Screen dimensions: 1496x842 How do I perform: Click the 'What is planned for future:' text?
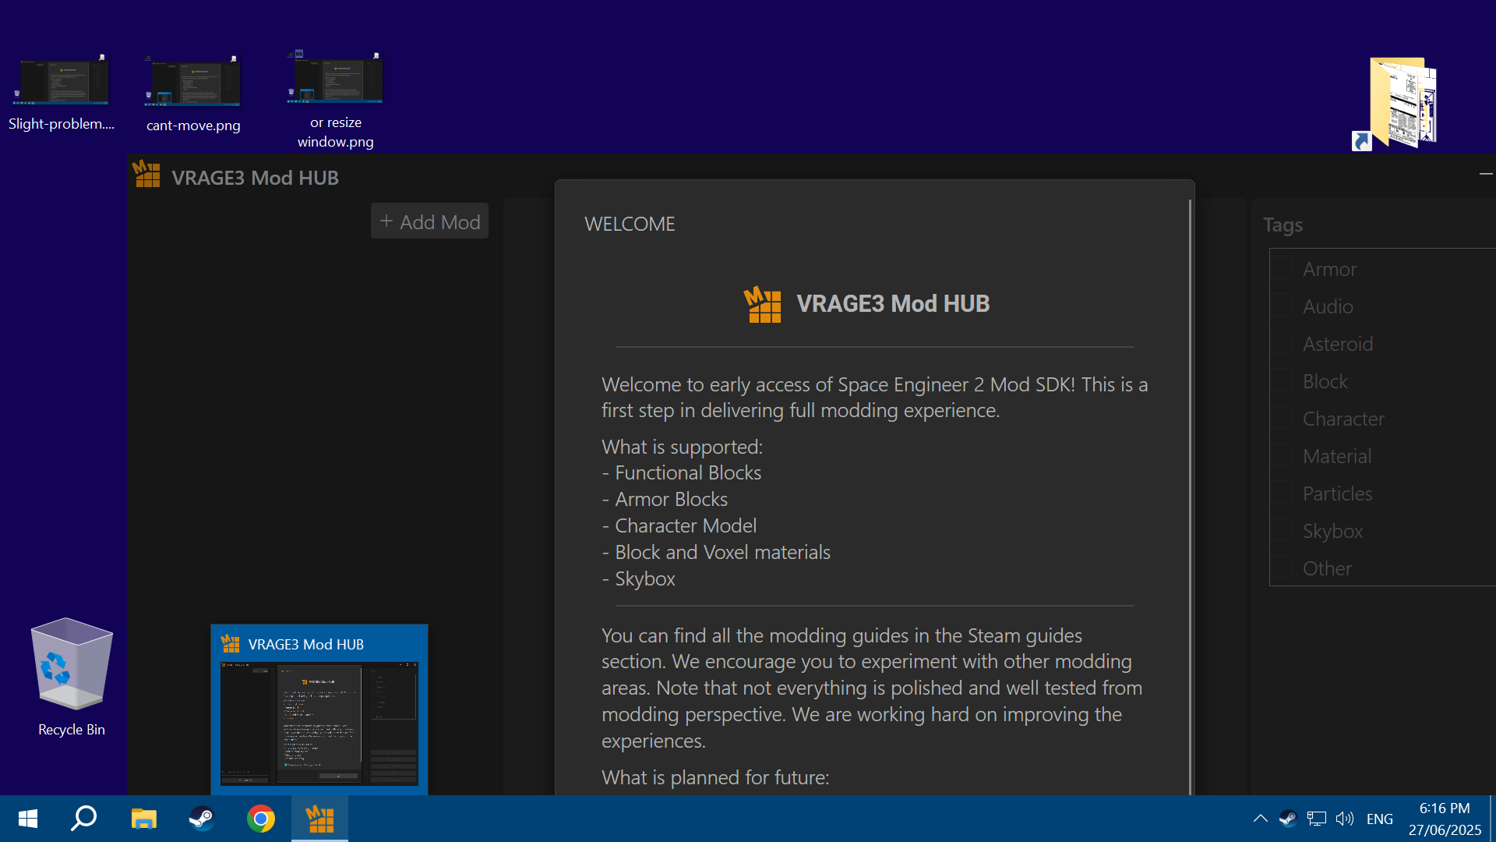(715, 777)
